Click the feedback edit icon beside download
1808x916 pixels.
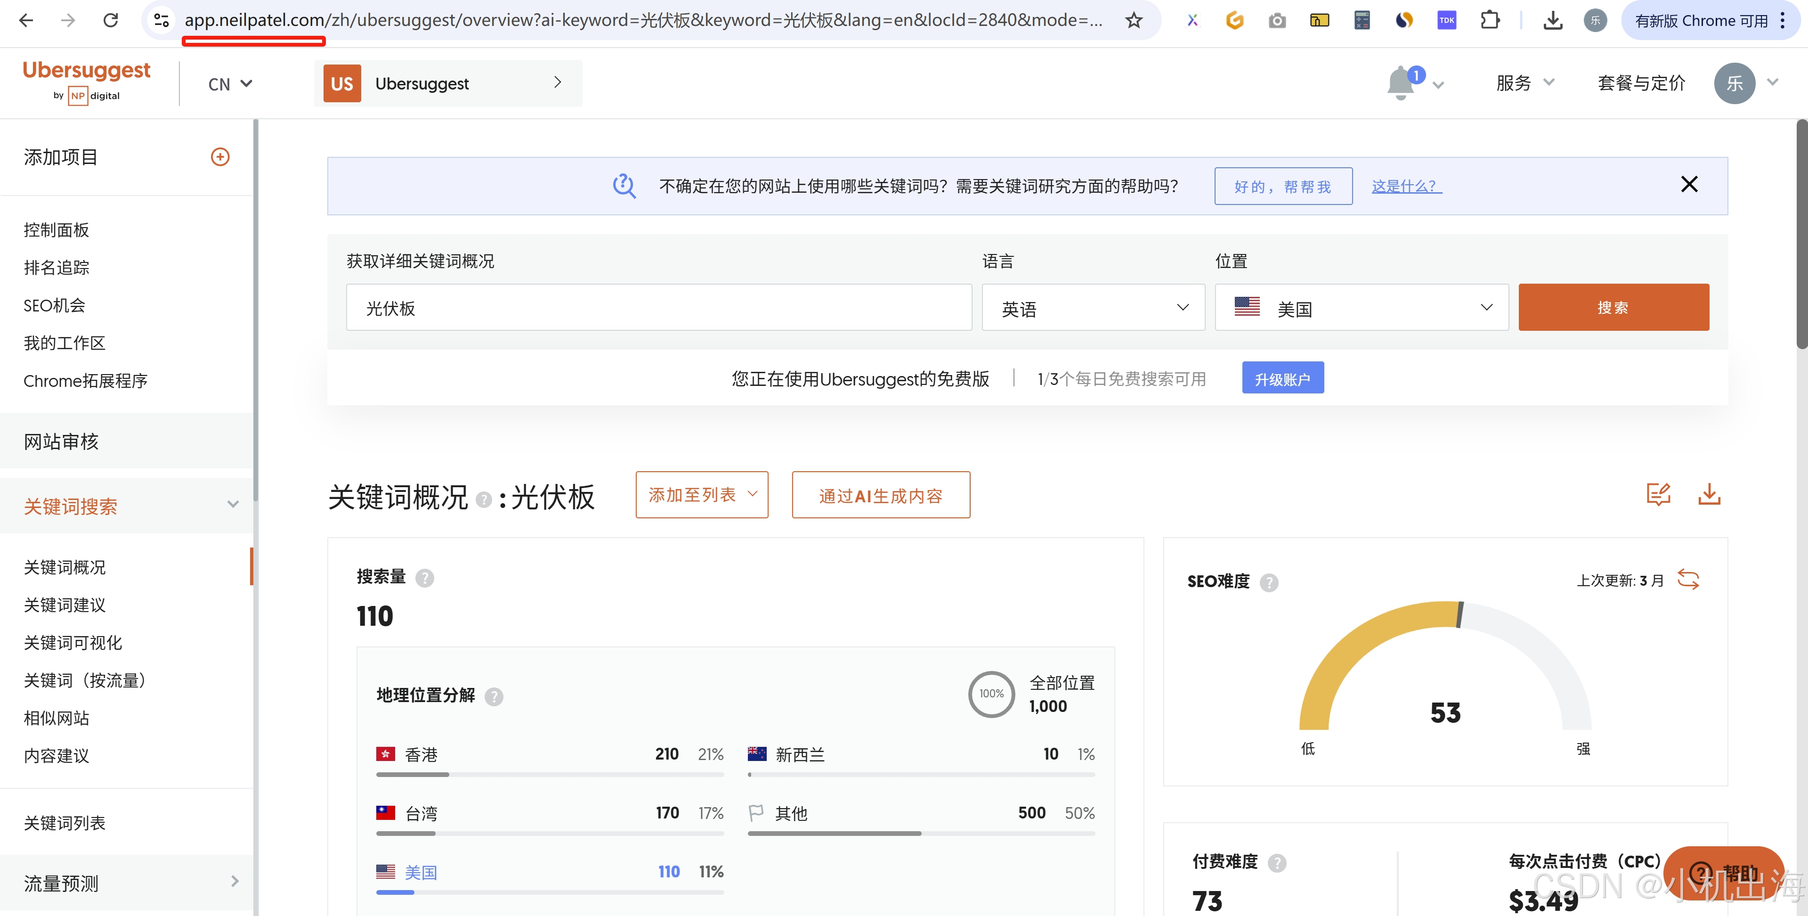click(x=1658, y=495)
